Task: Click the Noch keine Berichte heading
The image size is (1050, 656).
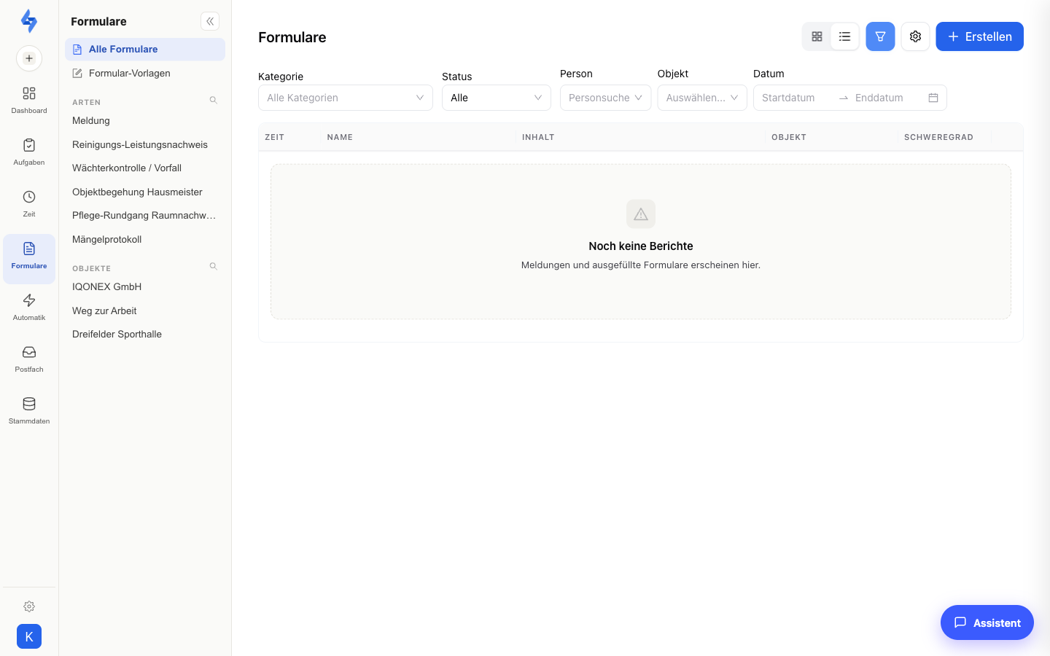Action: [x=641, y=246]
